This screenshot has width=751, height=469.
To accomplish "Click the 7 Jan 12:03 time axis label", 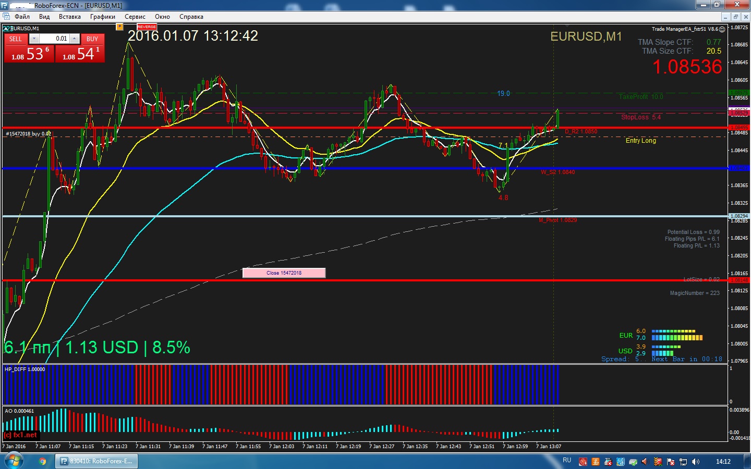I will tap(282, 447).
